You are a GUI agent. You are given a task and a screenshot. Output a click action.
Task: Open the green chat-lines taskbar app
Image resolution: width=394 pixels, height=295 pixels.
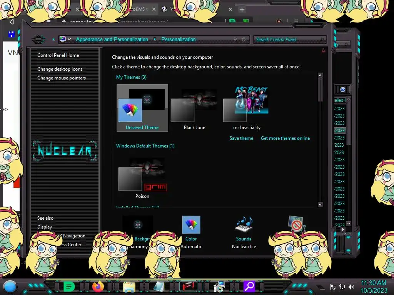[x=69, y=286]
